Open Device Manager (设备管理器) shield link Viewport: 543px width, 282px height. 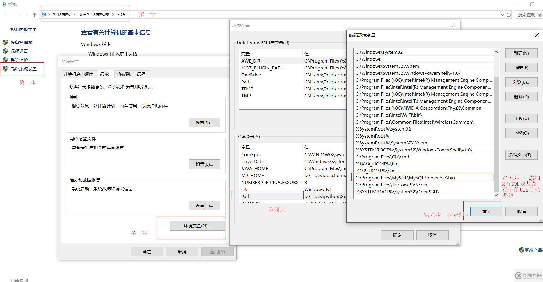[x=21, y=42]
